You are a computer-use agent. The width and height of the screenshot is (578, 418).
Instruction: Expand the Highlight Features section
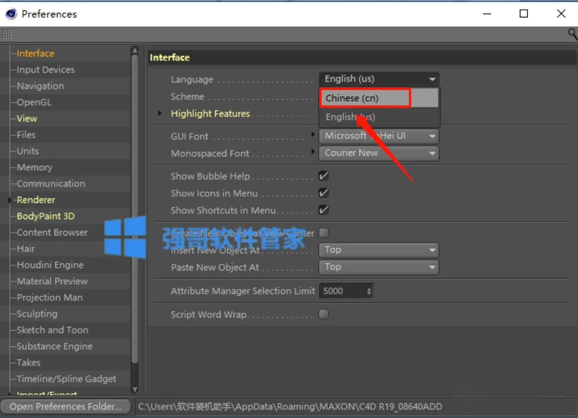(x=160, y=113)
